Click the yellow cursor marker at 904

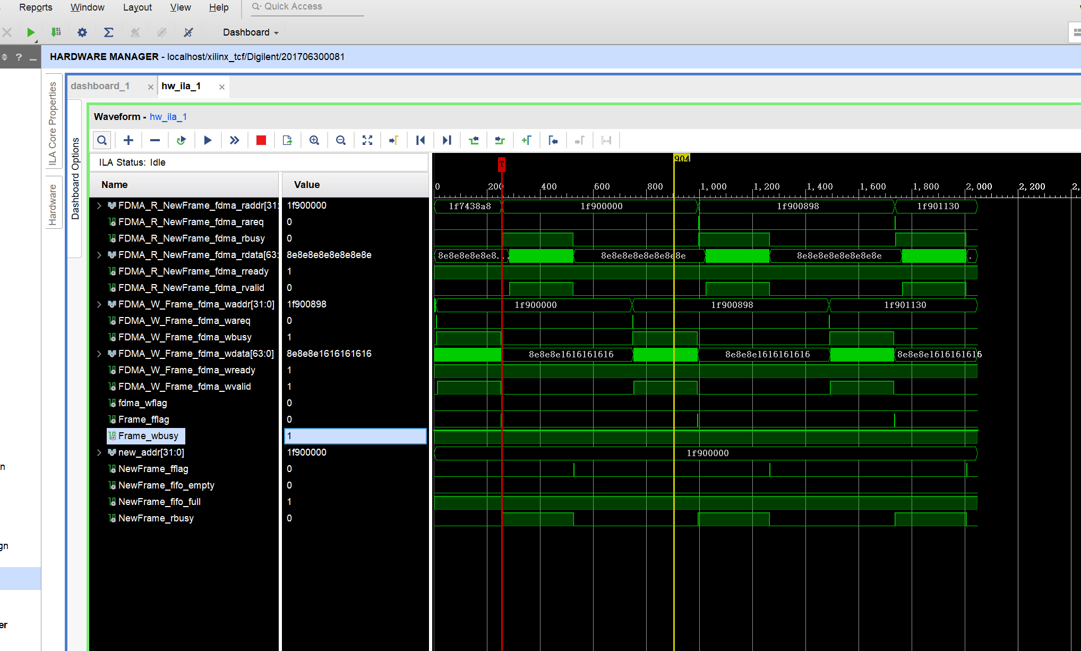[682, 158]
